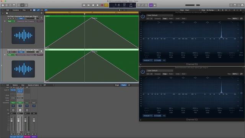Click the Catch playhead button
Viewport: 245px width, 138px height.
(x=46, y=10)
